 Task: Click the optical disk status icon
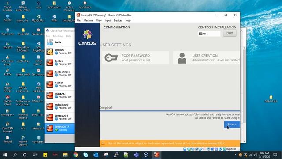[189, 149]
